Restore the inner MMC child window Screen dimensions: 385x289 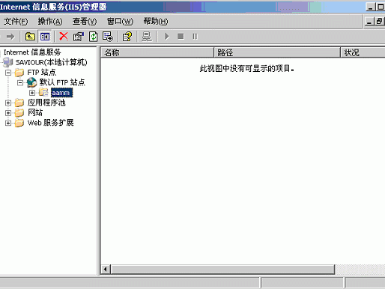tap(379, 22)
